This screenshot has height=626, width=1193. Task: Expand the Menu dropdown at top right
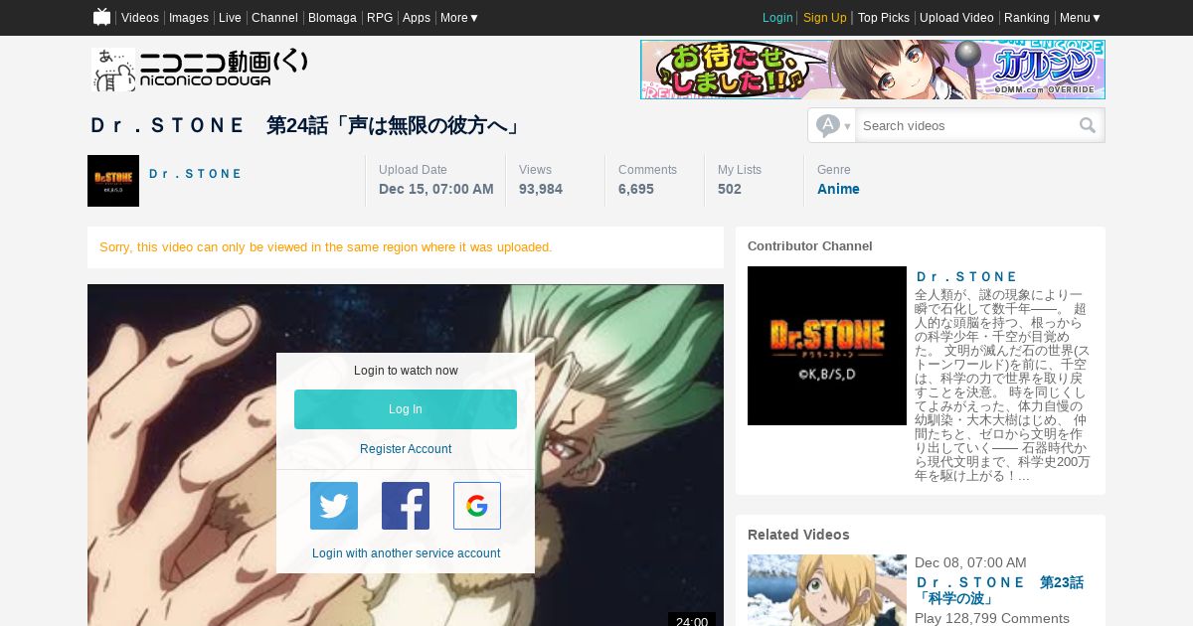coord(1081,18)
